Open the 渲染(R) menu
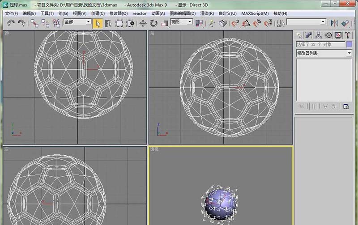Image resolution: width=358 pixels, height=225 pixels. coord(207,13)
